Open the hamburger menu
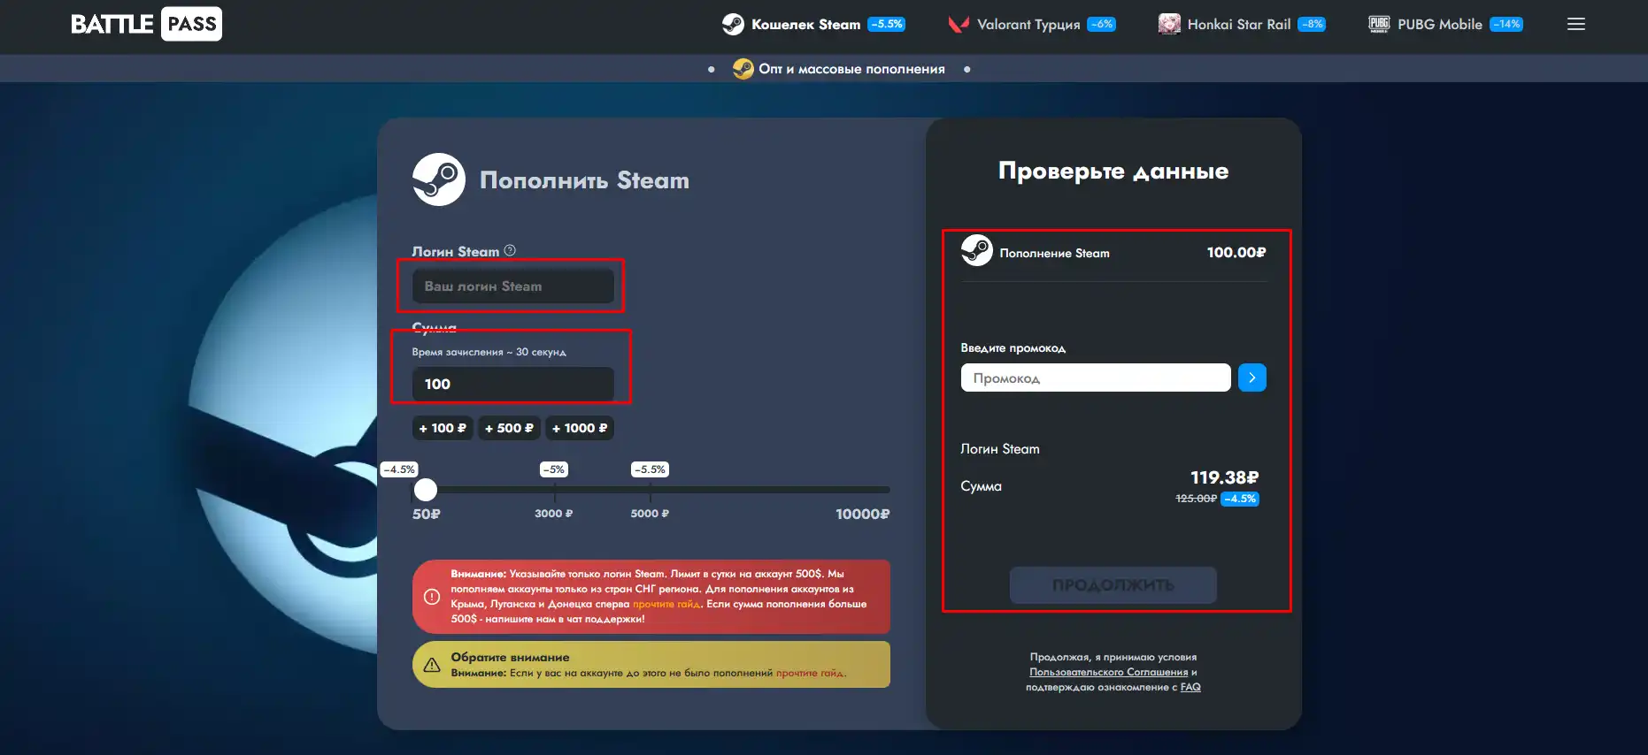This screenshot has width=1648, height=755. pyautogui.click(x=1576, y=24)
